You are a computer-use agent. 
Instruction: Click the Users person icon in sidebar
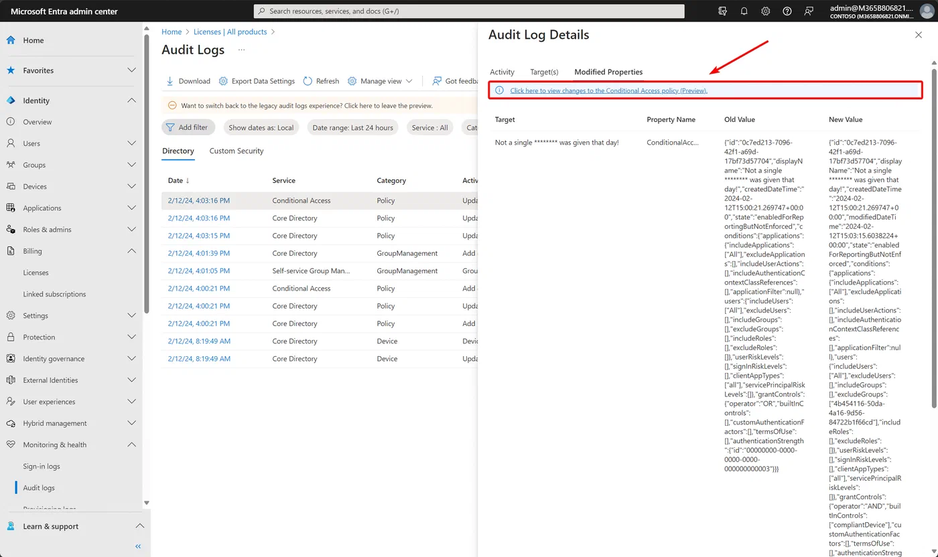tap(11, 143)
